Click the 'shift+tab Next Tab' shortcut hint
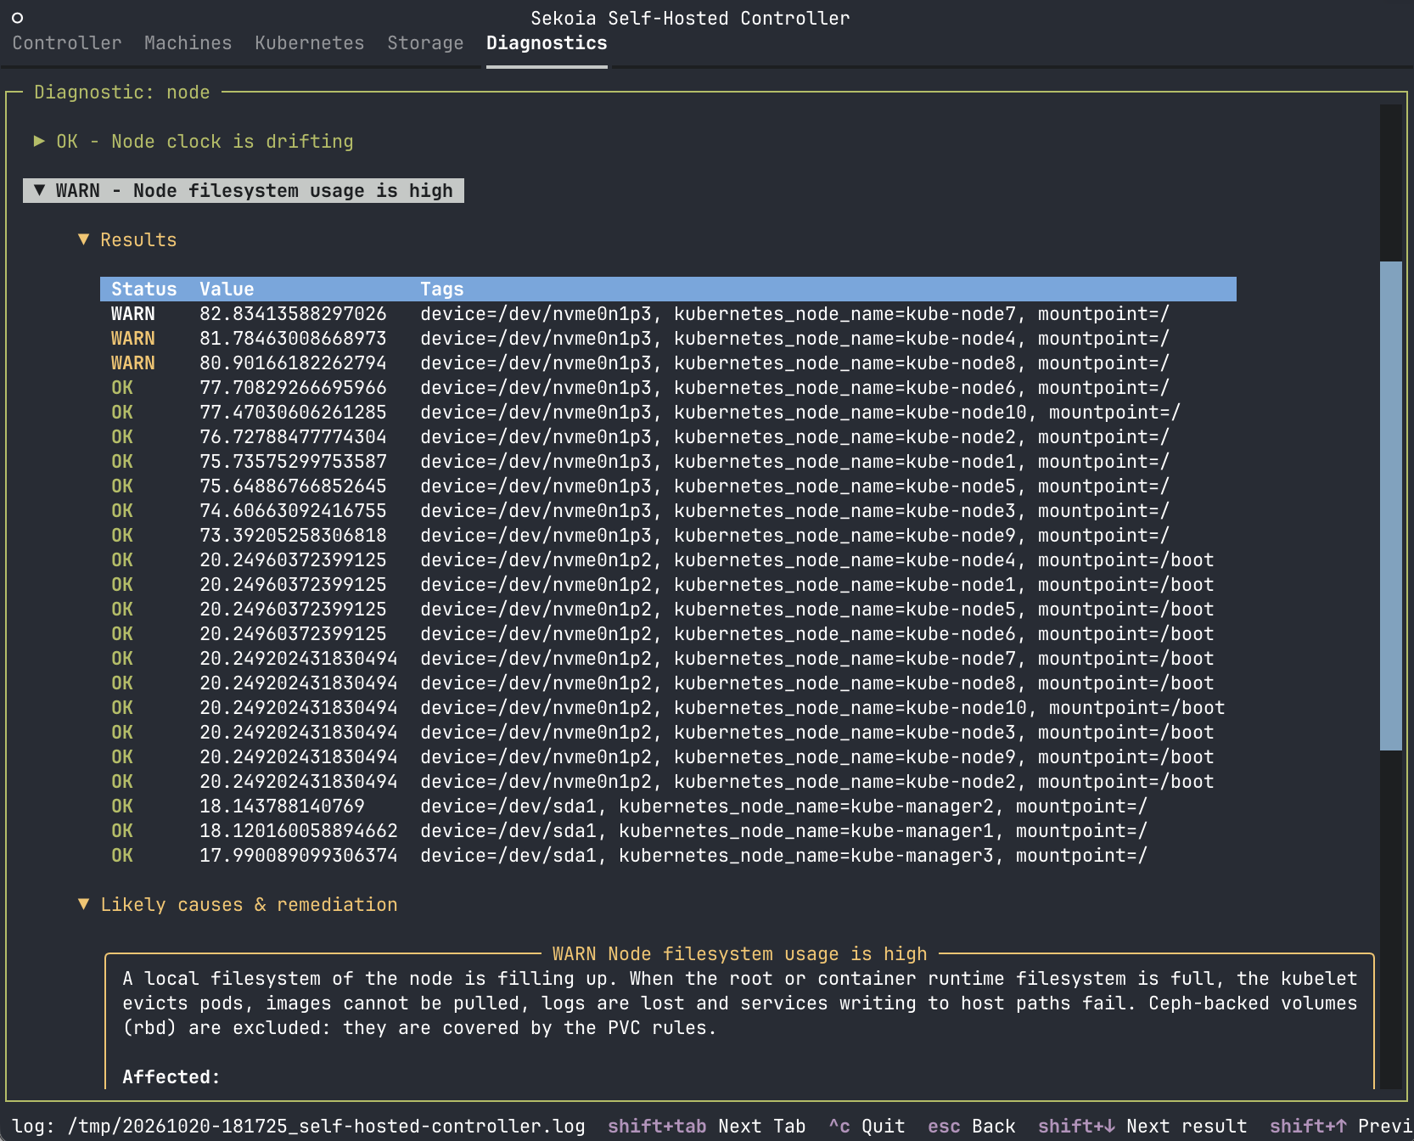 point(707,1127)
